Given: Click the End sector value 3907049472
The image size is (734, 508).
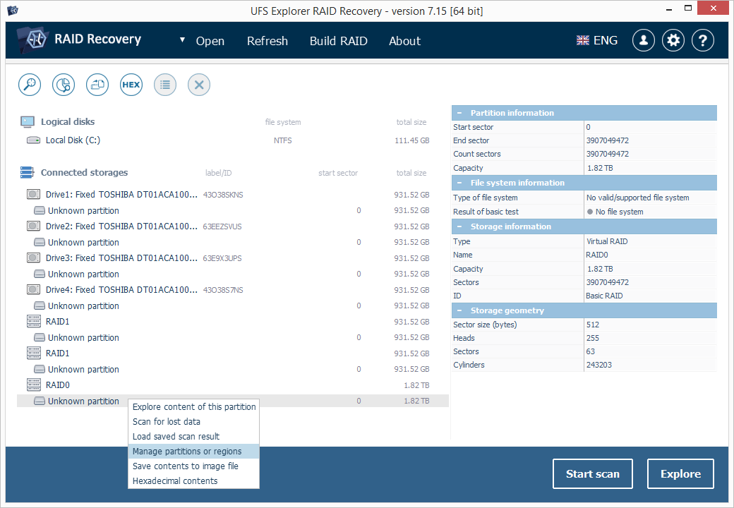Looking at the screenshot, I should 607,140.
